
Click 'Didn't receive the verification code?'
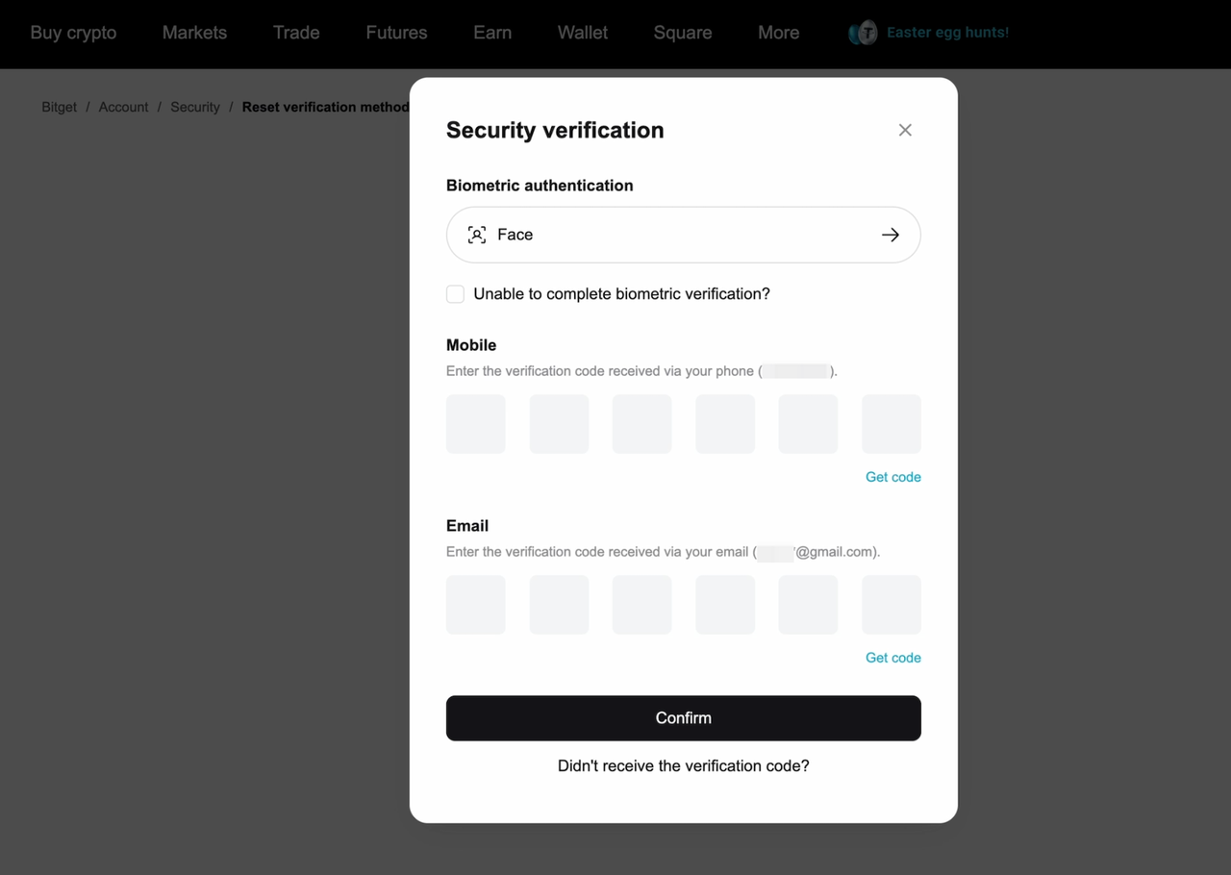[683, 765]
